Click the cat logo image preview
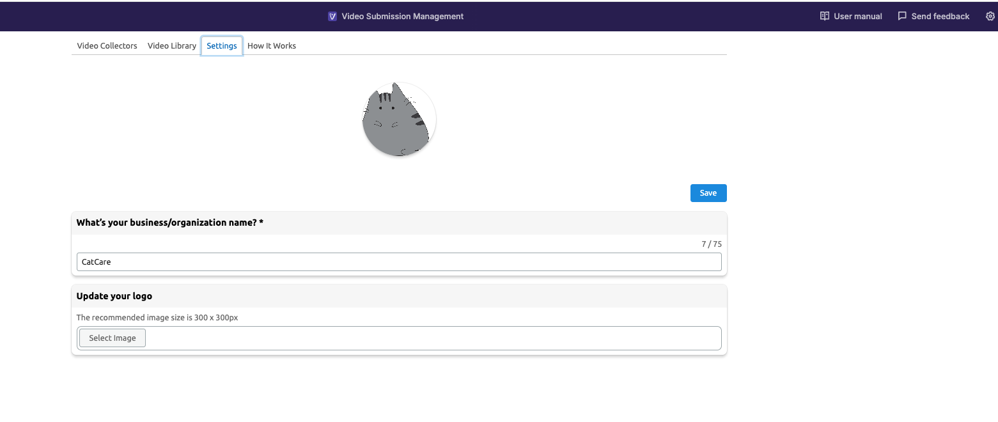Image resolution: width=998 pixels, height=422 pixels. coord(398,119)
